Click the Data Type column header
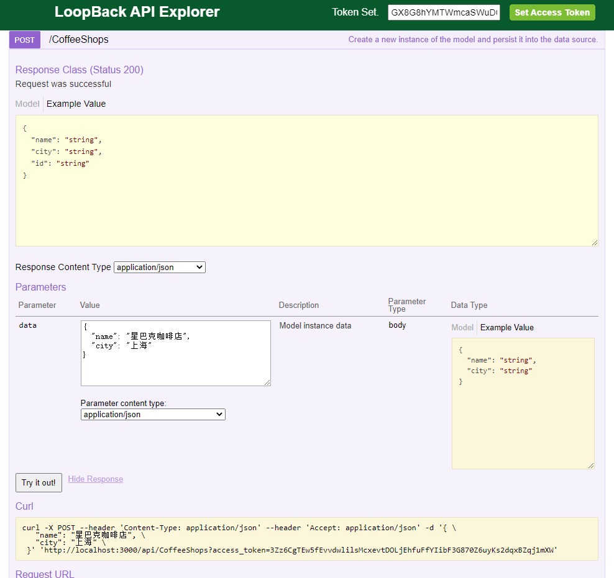This screenshot has width=614, height=578. 469,305
